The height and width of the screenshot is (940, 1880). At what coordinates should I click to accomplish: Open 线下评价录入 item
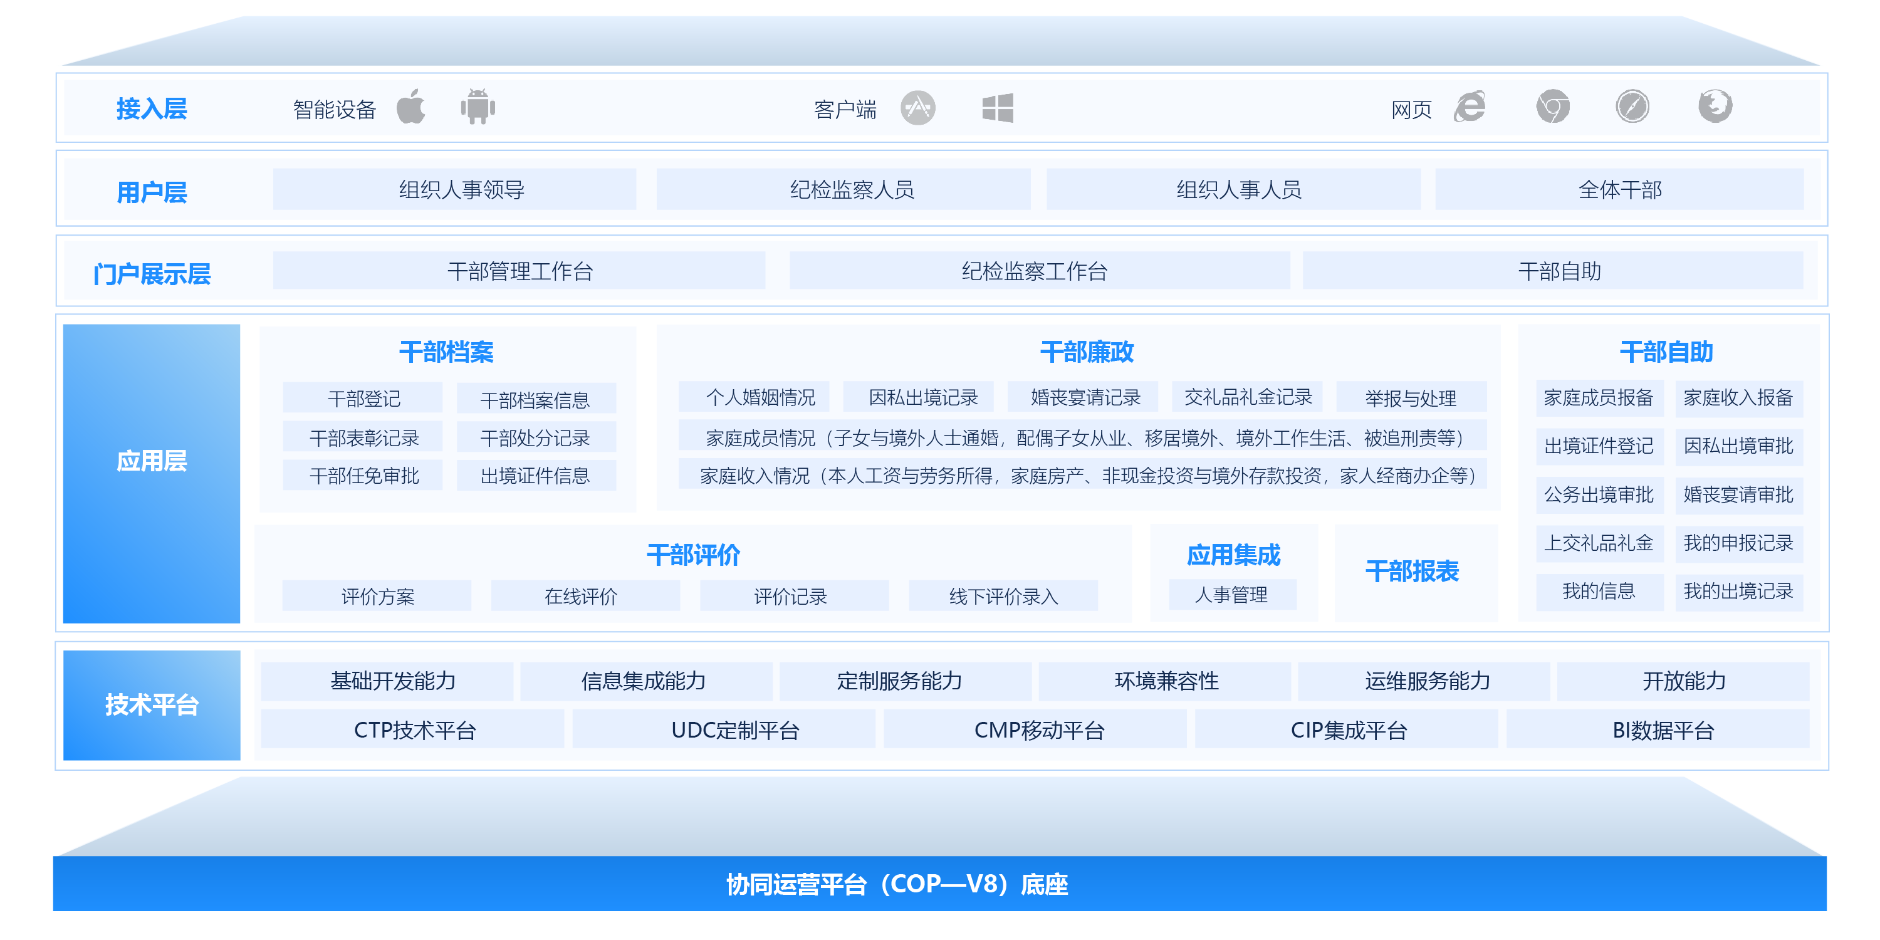point(1003,595)
